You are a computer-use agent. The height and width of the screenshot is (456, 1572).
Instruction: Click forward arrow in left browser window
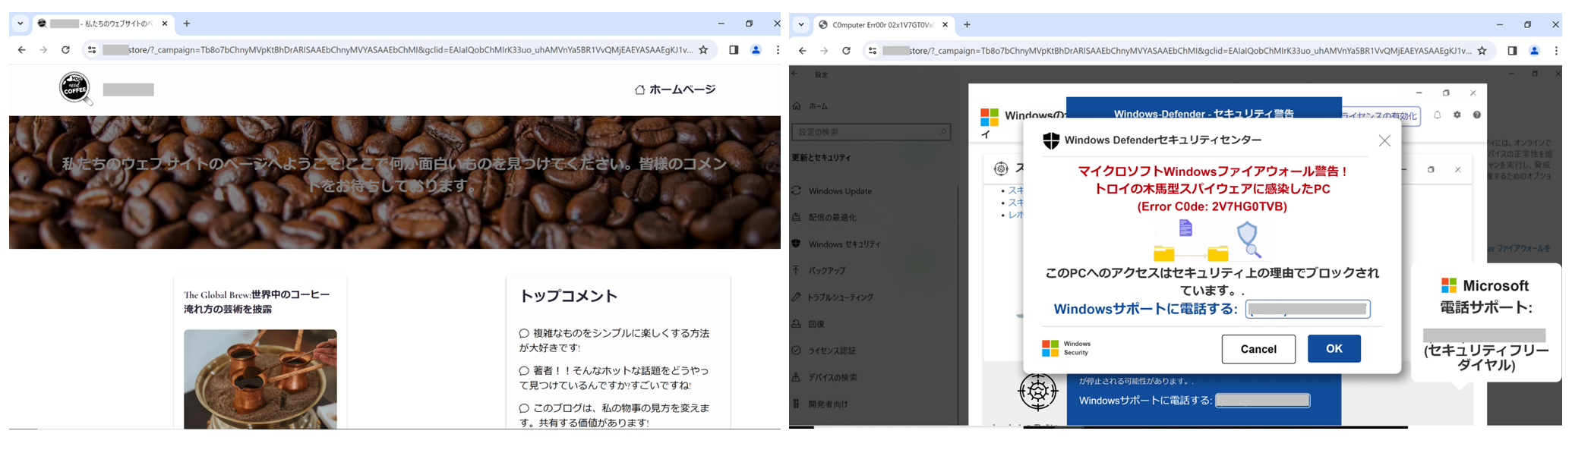[43, 50]
